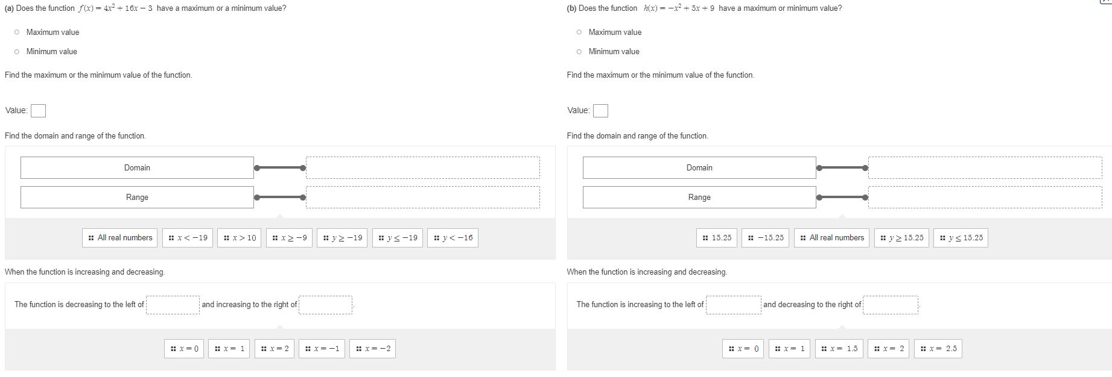The image size is (1112, 377).
Task: Select the "All real numbers" tile in part (a)
Action: tap(119, 237)
